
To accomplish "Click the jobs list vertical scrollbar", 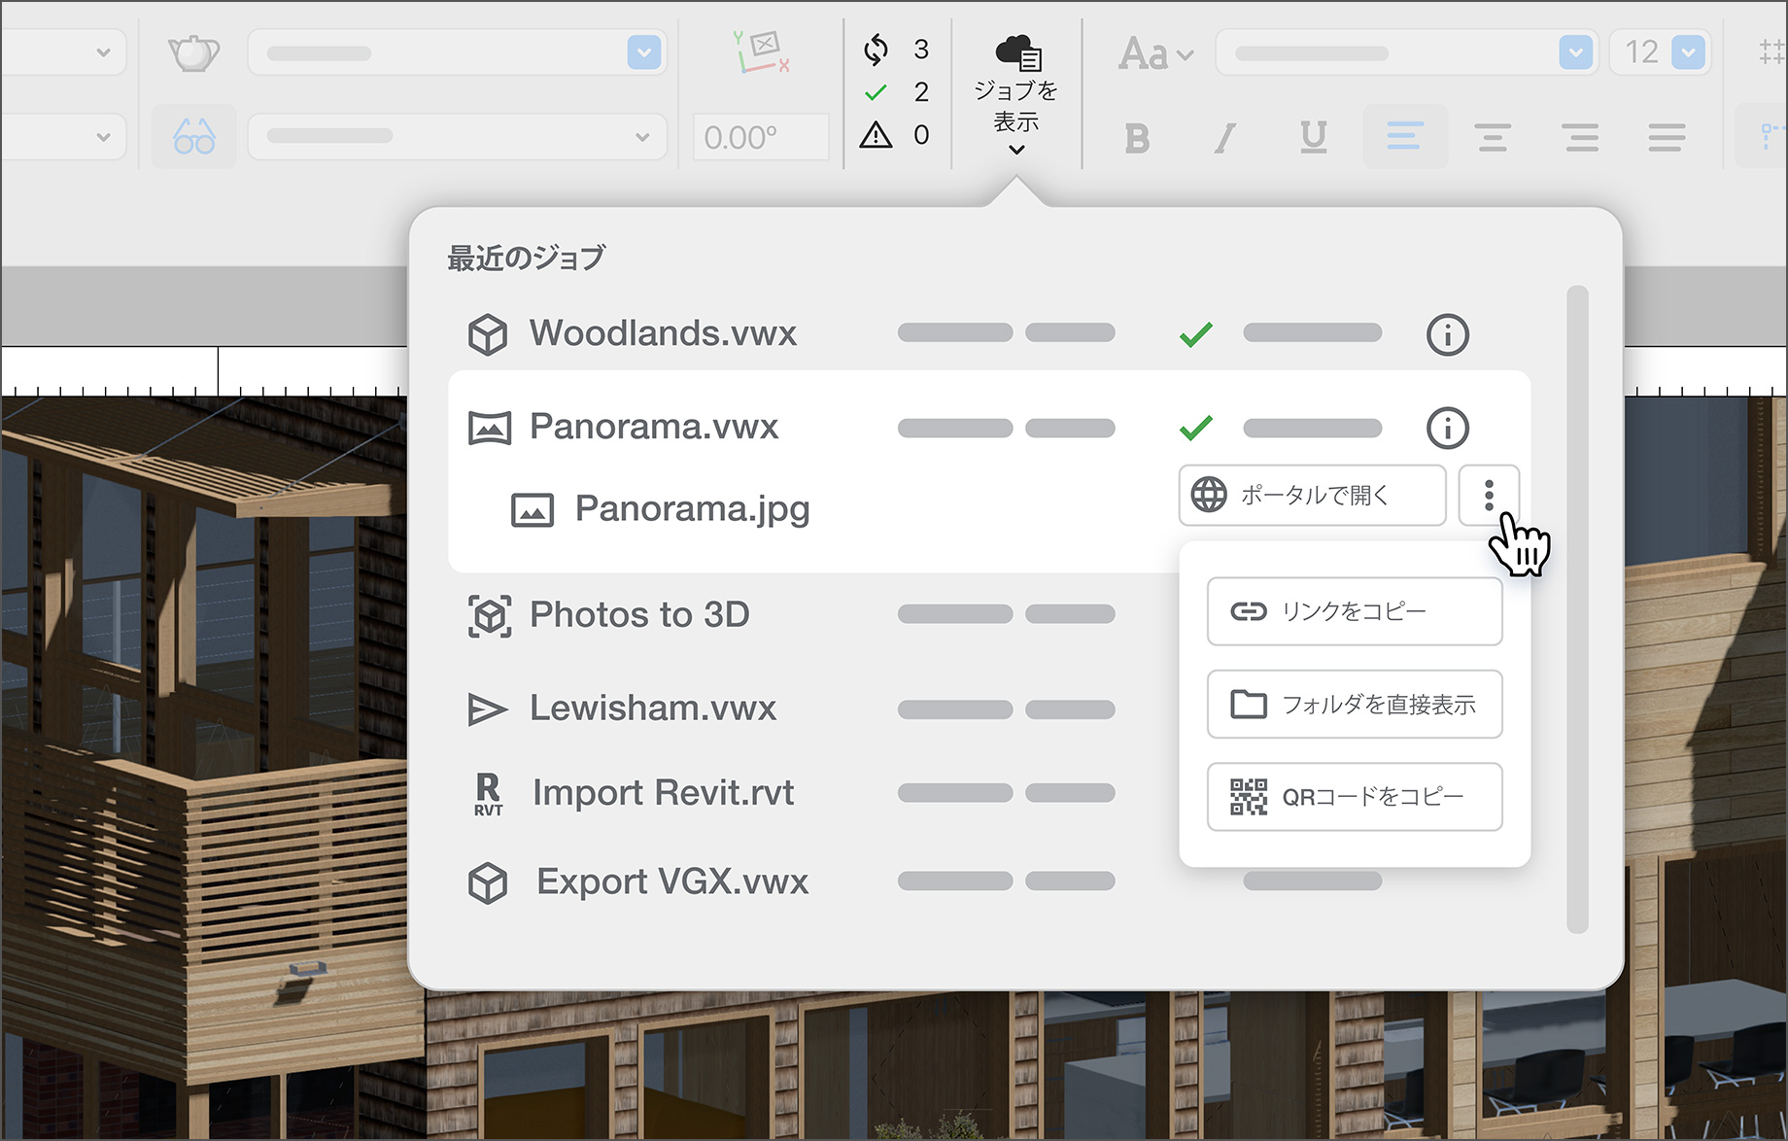I will coord(1577,608).
